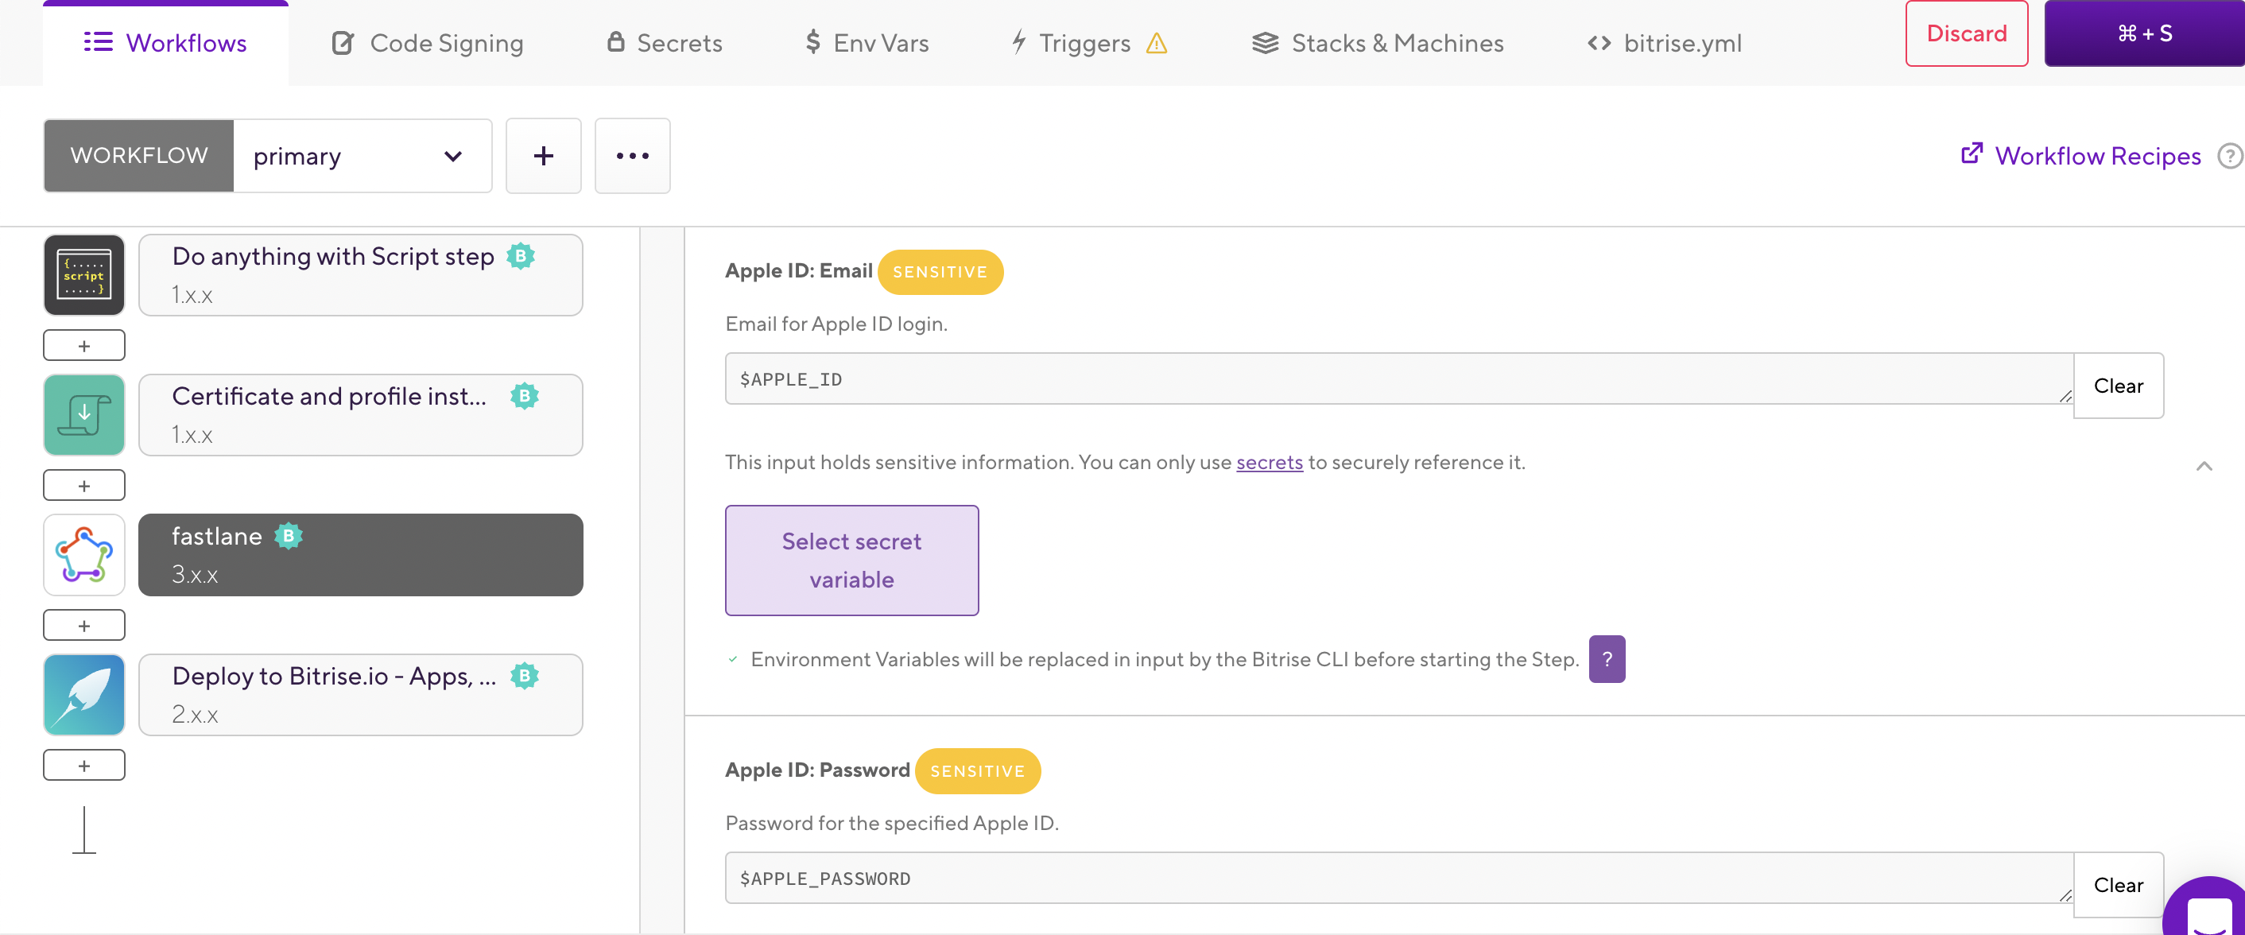Click the Deploy to Bitrise.io rocket icon
This screenshot has width=2245, height=935.
click(x=83, y=695)
